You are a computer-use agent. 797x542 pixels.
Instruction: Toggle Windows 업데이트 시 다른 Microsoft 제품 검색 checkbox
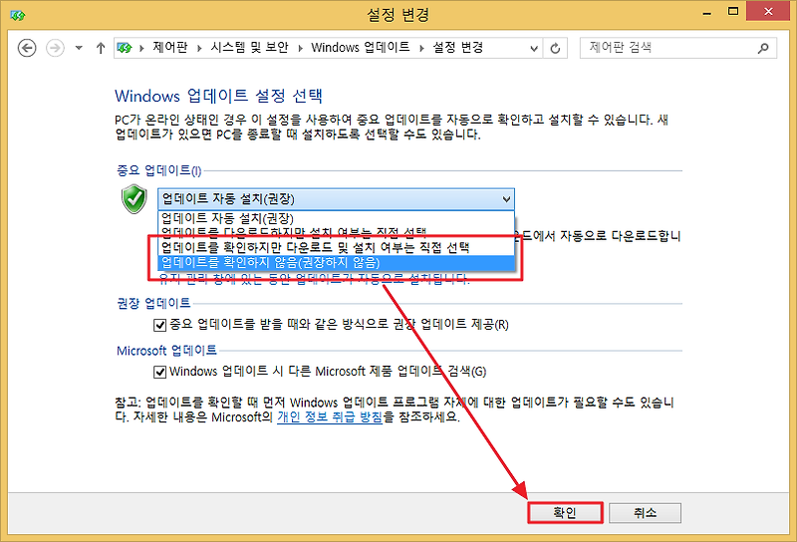click(159, 372)
